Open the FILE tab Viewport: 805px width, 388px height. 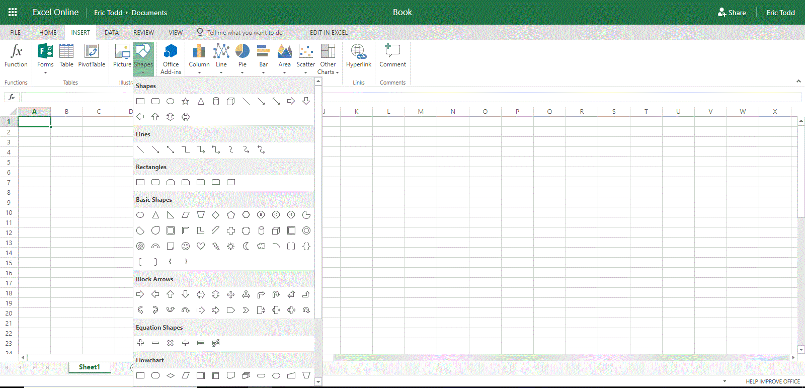point(16,32)
